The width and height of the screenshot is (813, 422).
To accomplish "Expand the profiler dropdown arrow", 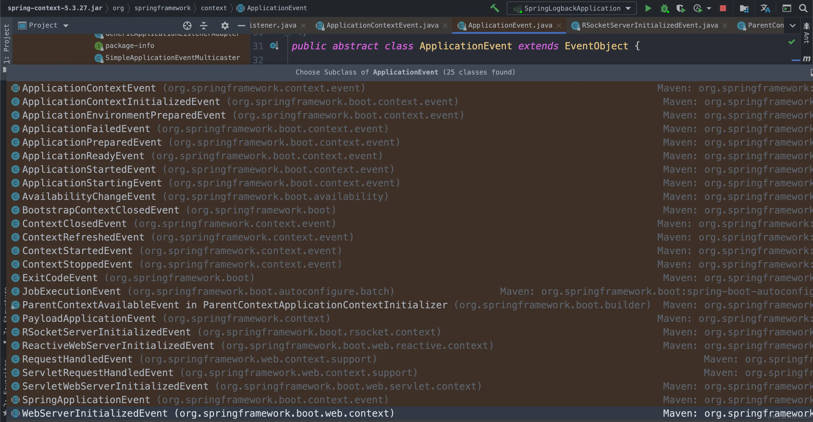I will tap(709, 9).
